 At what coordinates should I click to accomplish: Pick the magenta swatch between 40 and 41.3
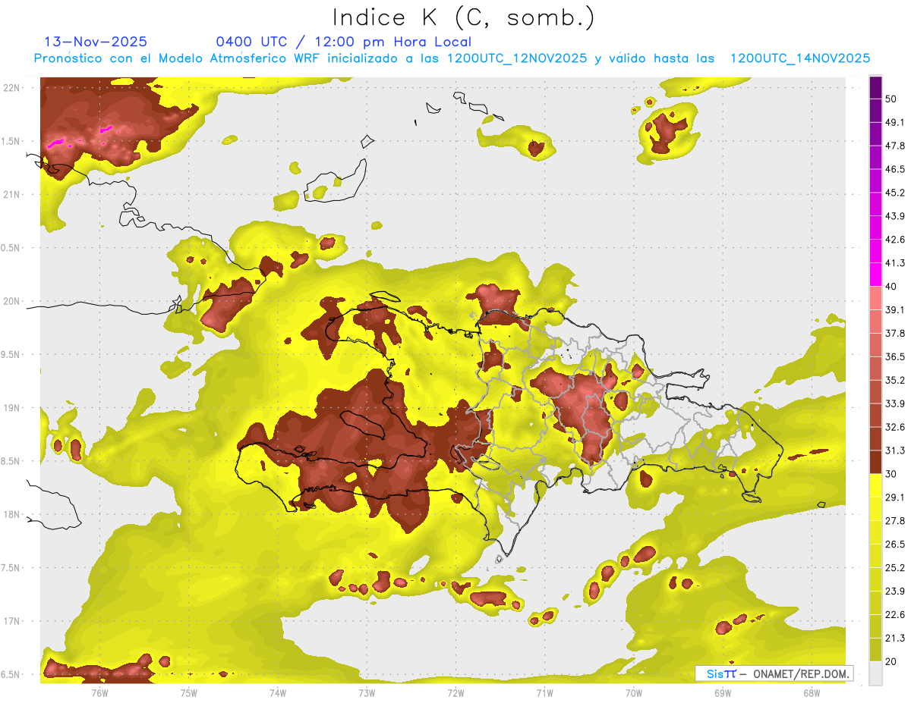(x=875, y=275)
